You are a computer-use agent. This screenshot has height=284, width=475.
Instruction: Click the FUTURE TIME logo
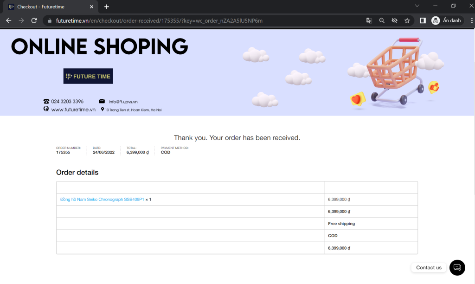coord(88,76)
